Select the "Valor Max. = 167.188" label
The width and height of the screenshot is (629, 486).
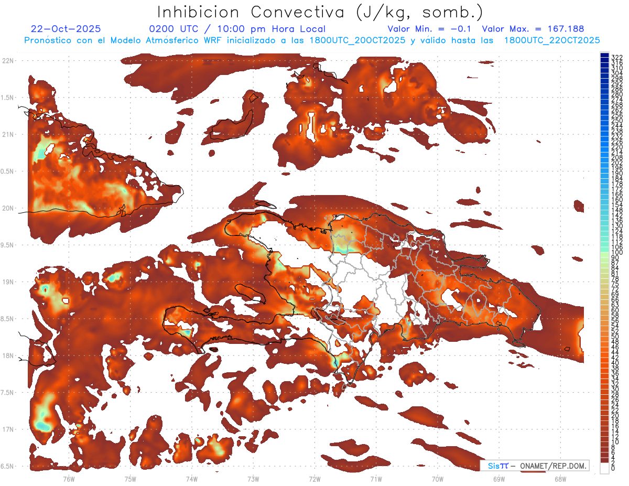533,29
